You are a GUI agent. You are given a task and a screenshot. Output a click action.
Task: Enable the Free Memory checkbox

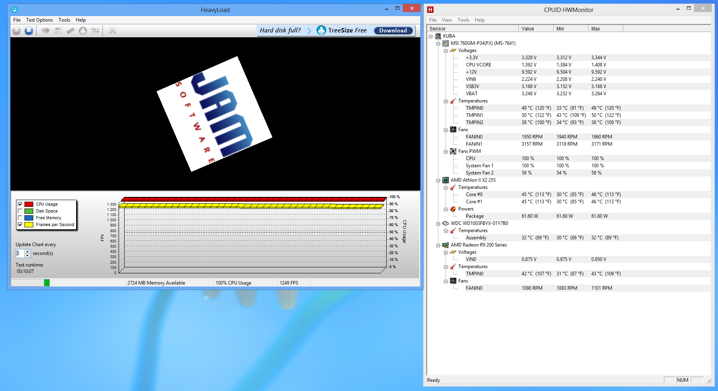coord(20,218)
